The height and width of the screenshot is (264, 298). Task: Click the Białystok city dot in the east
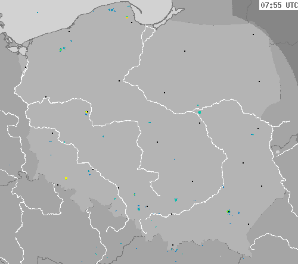(x=259, y=81)
